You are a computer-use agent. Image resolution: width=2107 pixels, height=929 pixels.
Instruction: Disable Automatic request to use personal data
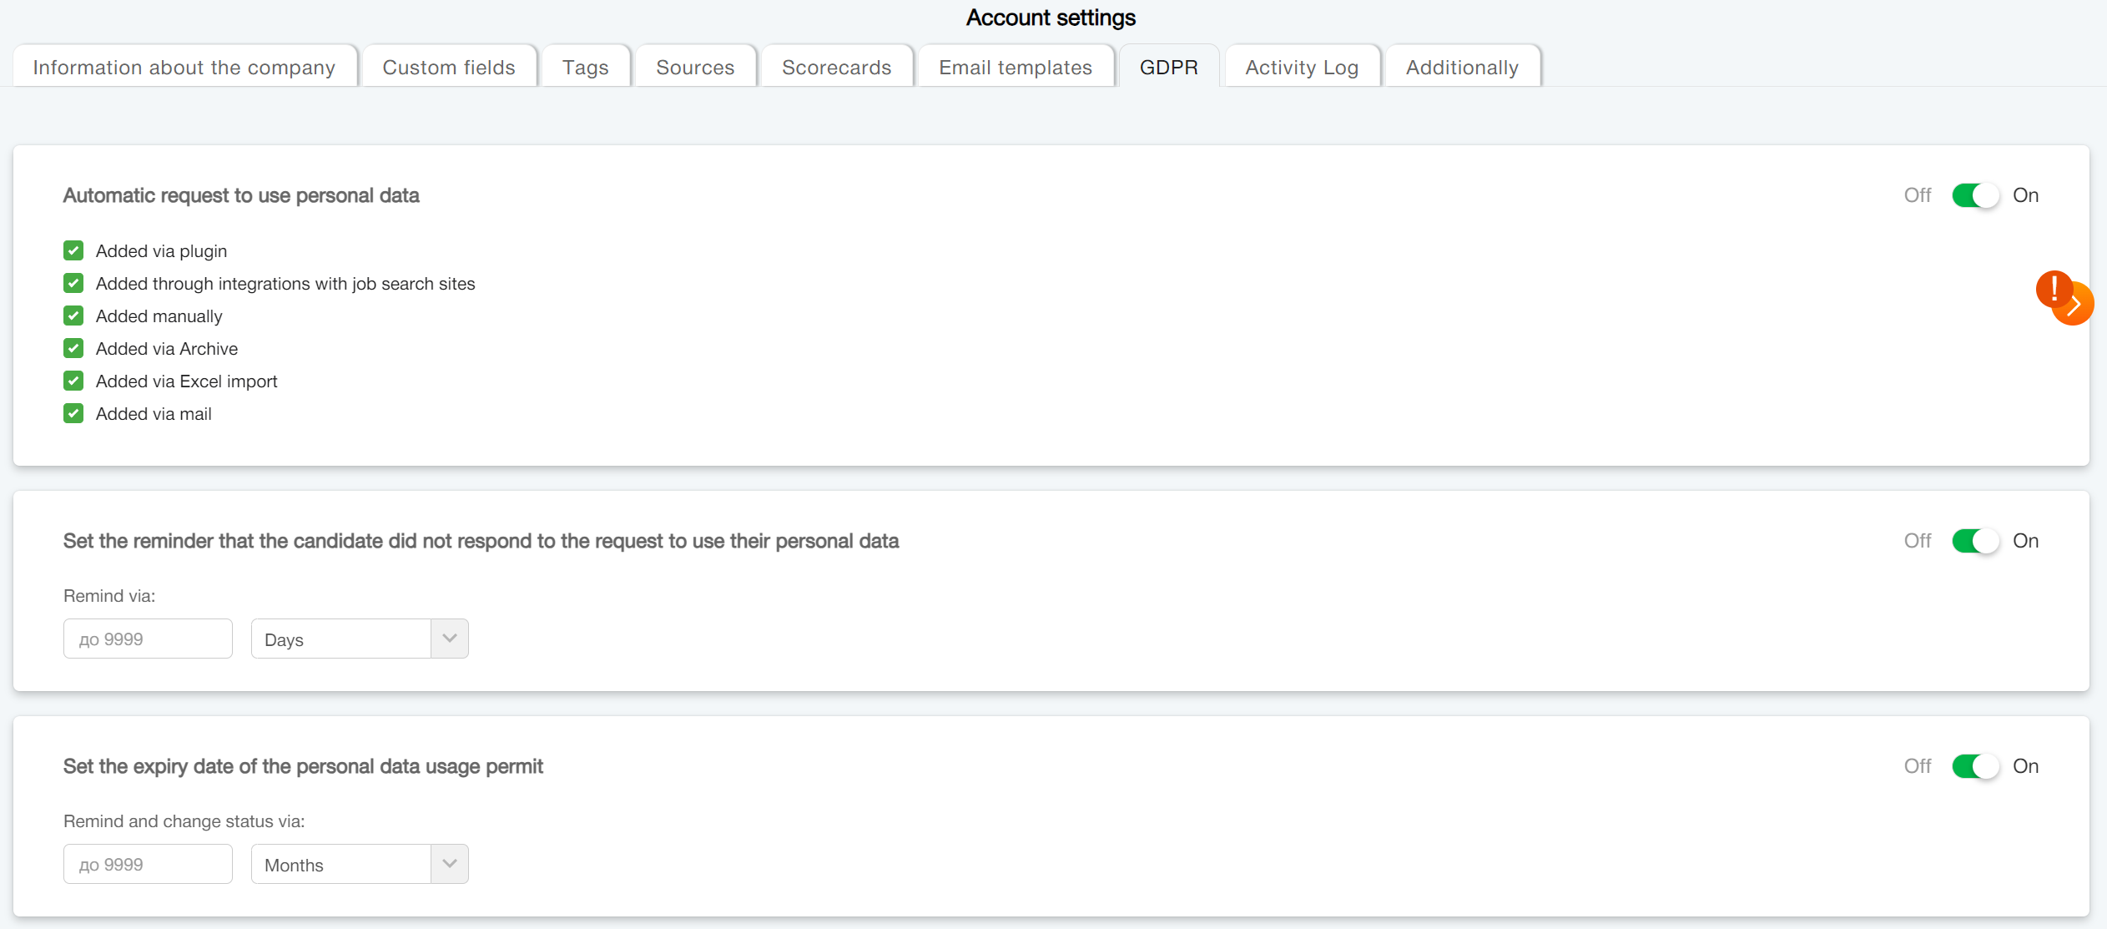(x=1974, y=195)
